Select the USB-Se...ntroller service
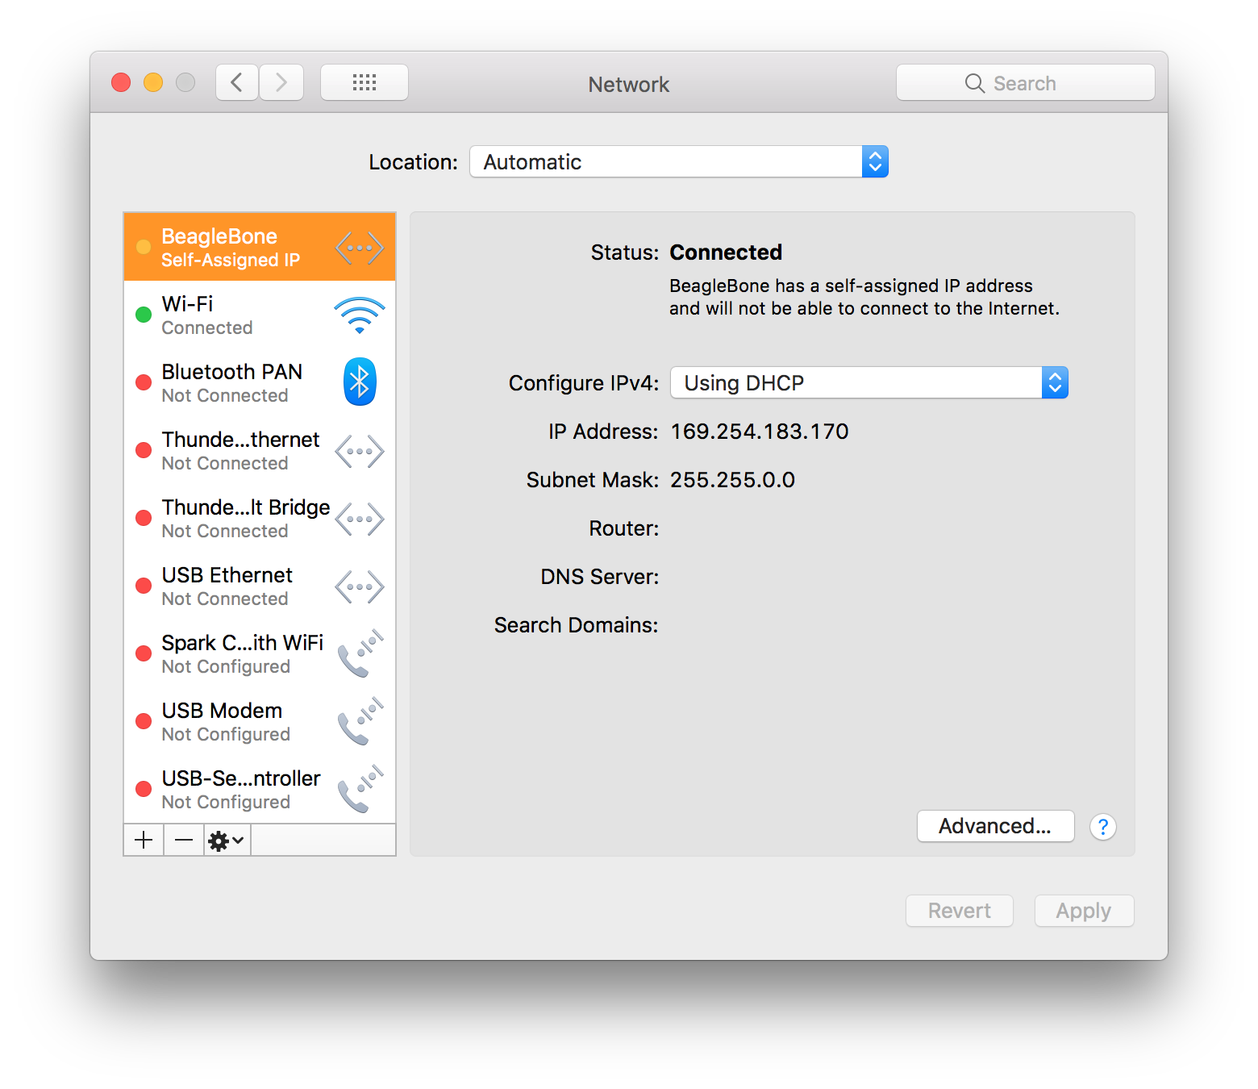Image resolution: width=1258 pixels, height=1089 pixels. tap(260, 789)
